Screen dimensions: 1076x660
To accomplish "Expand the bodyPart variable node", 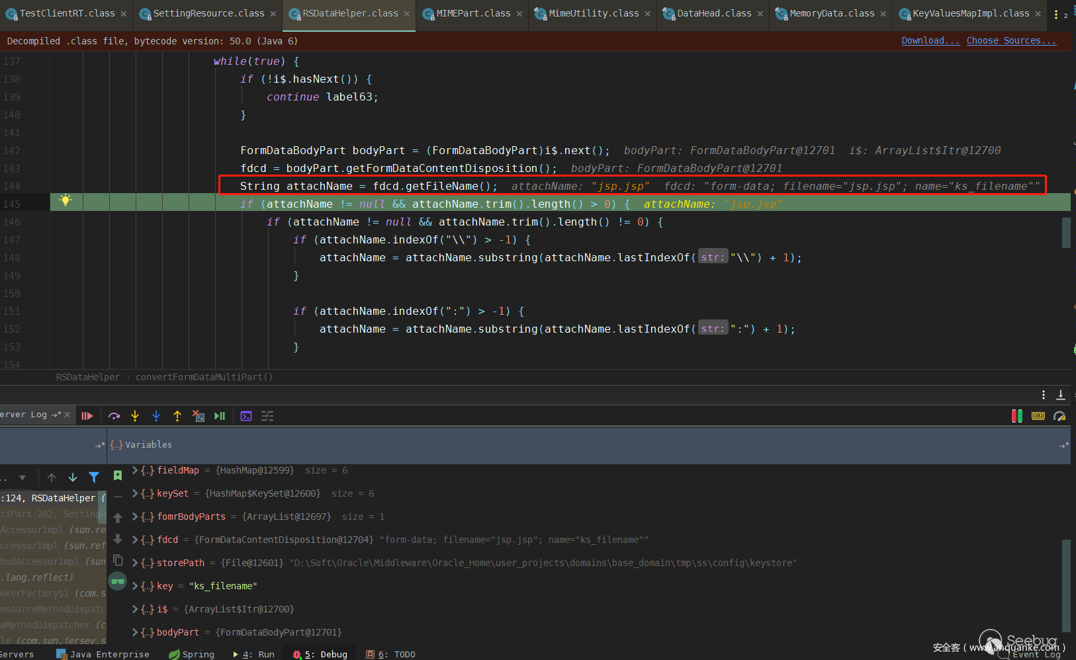I will coord(135,632).
